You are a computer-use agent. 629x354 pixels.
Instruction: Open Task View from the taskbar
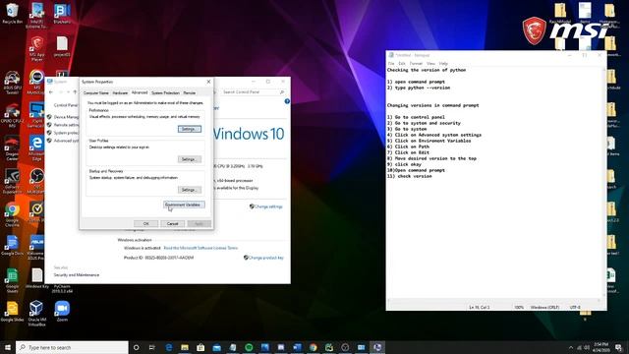click(x=152, y=347)
